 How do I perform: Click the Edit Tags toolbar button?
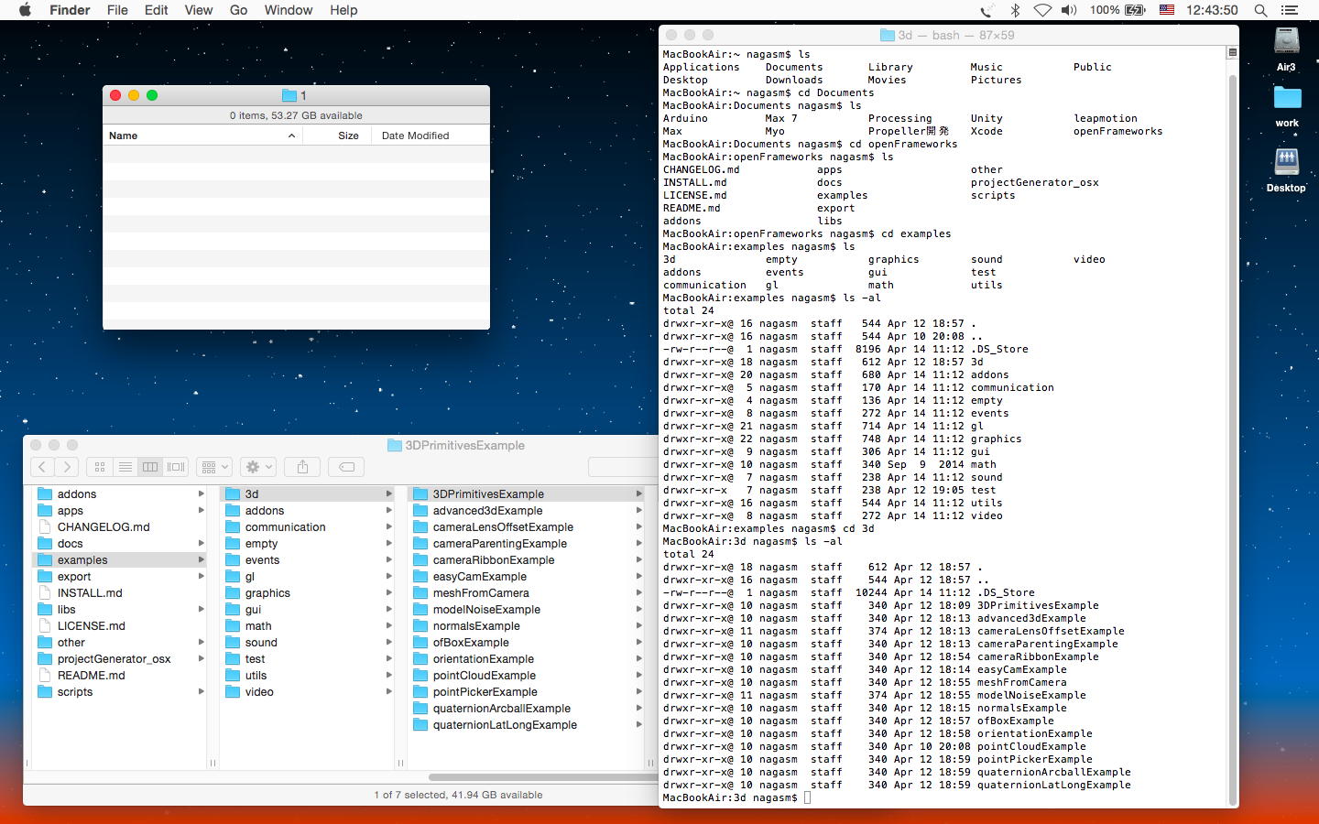[346, 467]
